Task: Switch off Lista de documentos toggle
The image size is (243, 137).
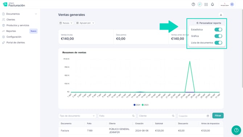Action: coord(218,43)
